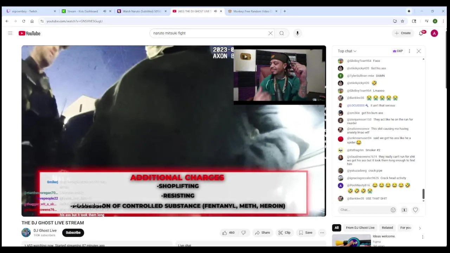The width and height of the screenshot is (450, 253).
Task: Switch to the Monkey: Free Random Video tab
Action: 252,11
